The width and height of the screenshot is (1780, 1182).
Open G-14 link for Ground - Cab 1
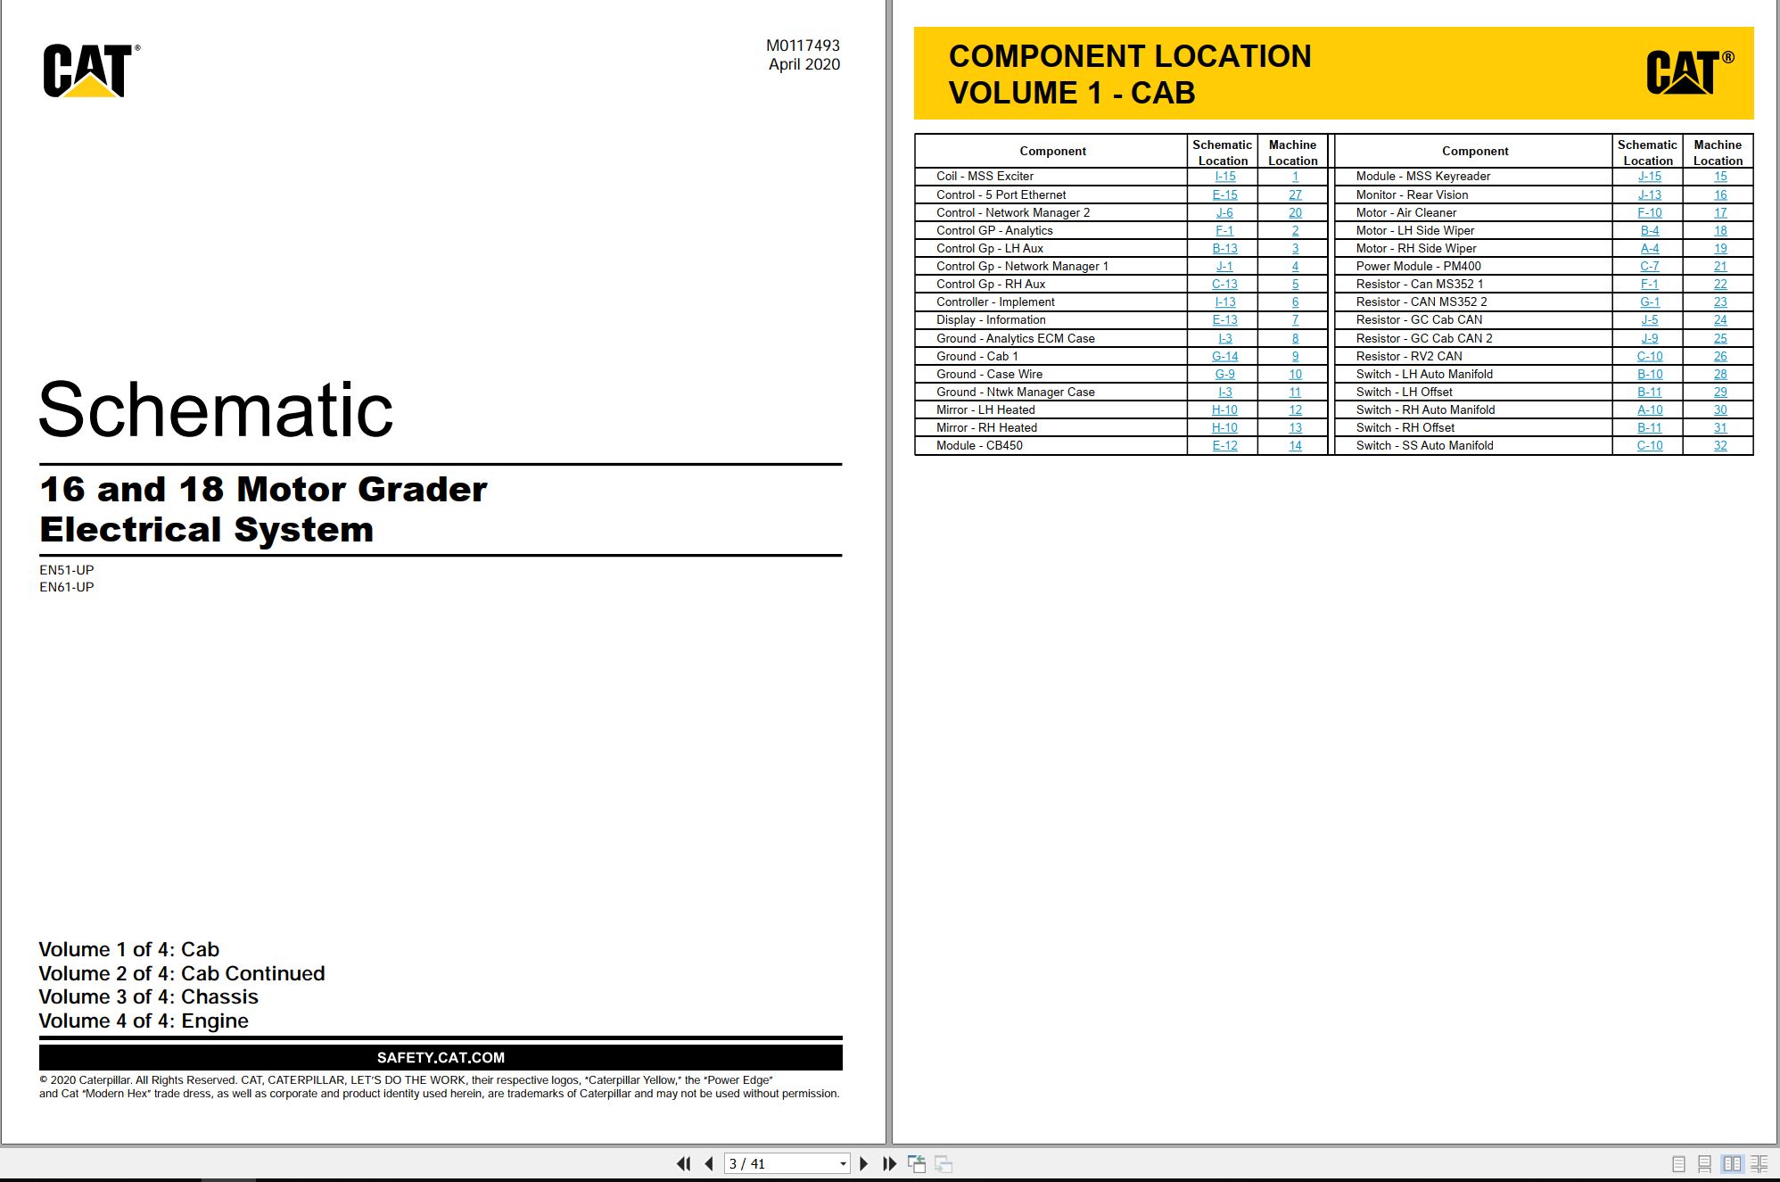coord(1225,356)
